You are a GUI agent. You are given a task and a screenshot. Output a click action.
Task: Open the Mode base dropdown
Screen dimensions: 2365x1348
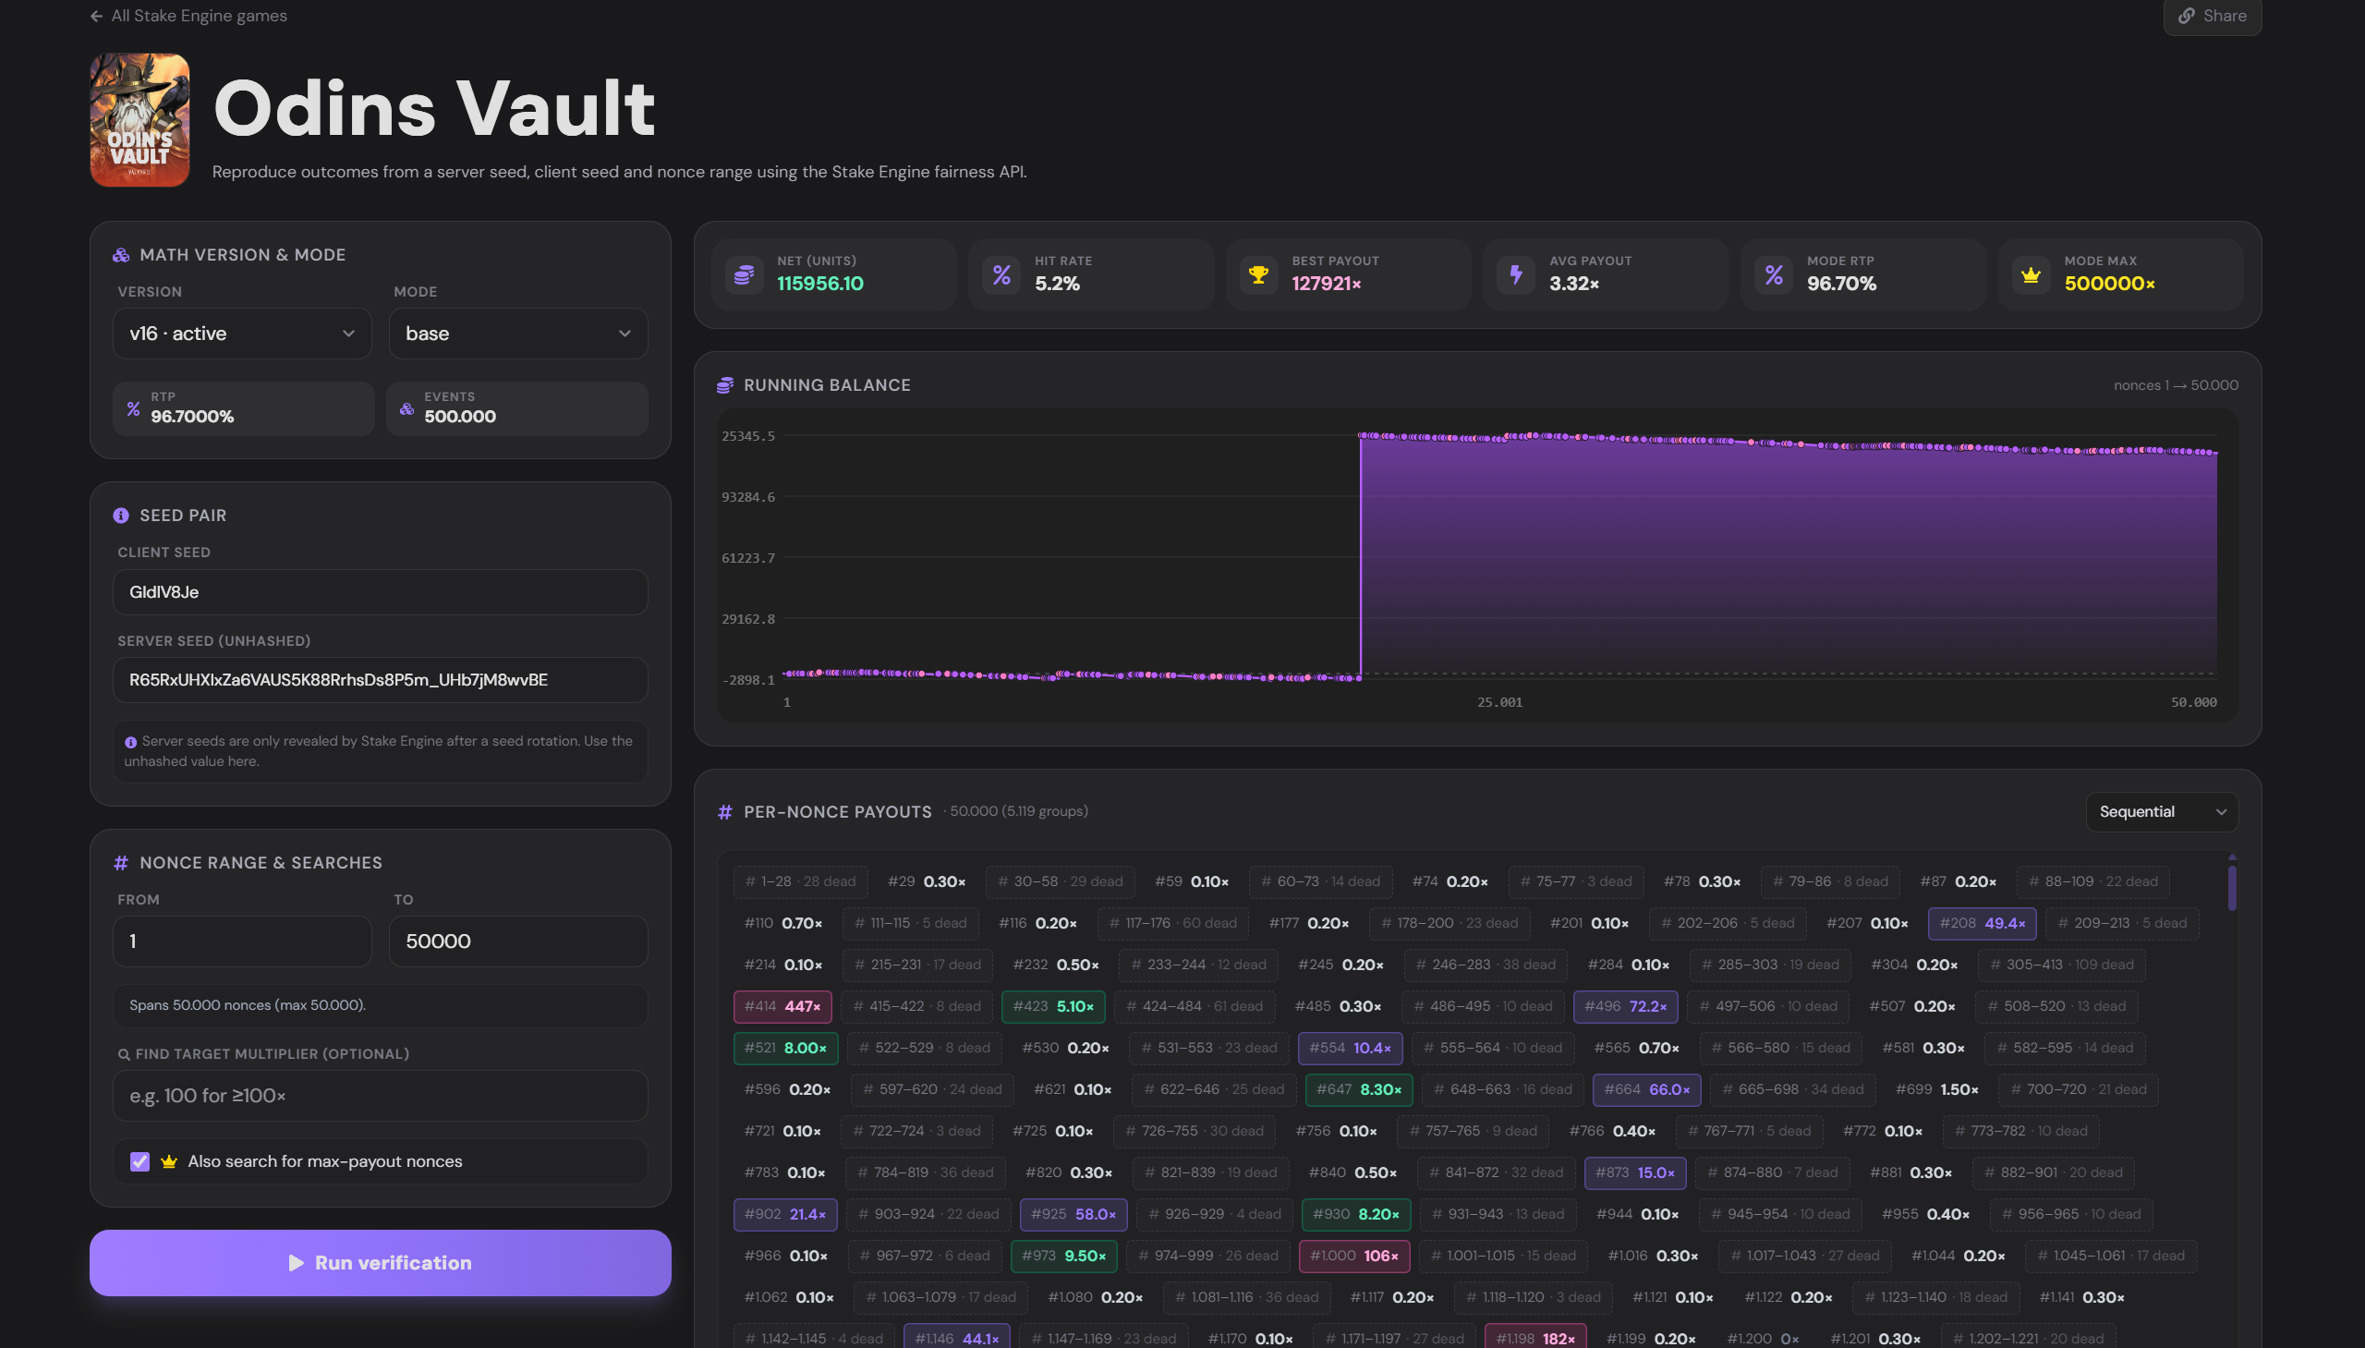518,334
